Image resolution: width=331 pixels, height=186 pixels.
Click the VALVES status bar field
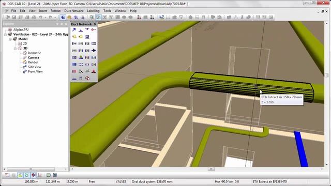coord(121,181)
